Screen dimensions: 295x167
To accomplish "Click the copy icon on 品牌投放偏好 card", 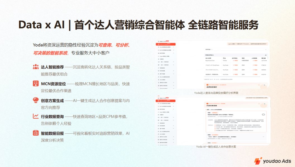I will point(264,85).
